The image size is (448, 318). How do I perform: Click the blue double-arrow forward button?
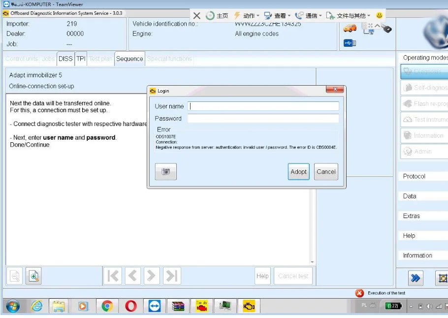coord(416,278)
